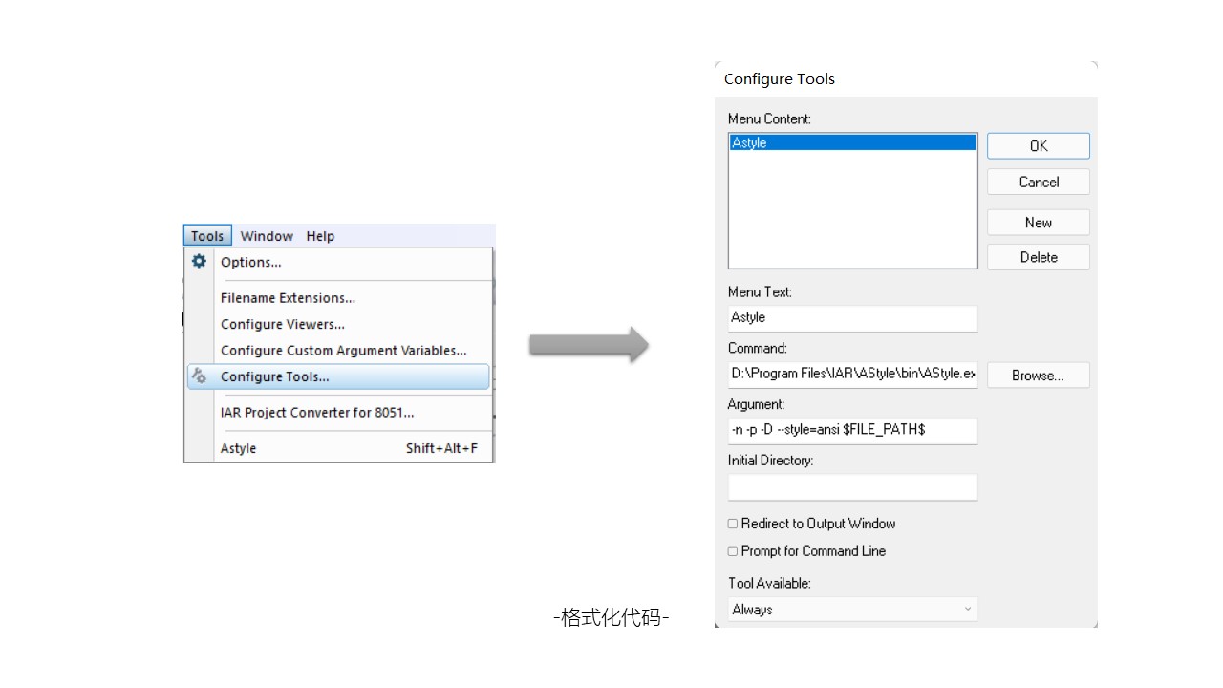Open Configure Custom Argument Variables...
This screenshot has height=688, width=1223.
click(343, 351)
